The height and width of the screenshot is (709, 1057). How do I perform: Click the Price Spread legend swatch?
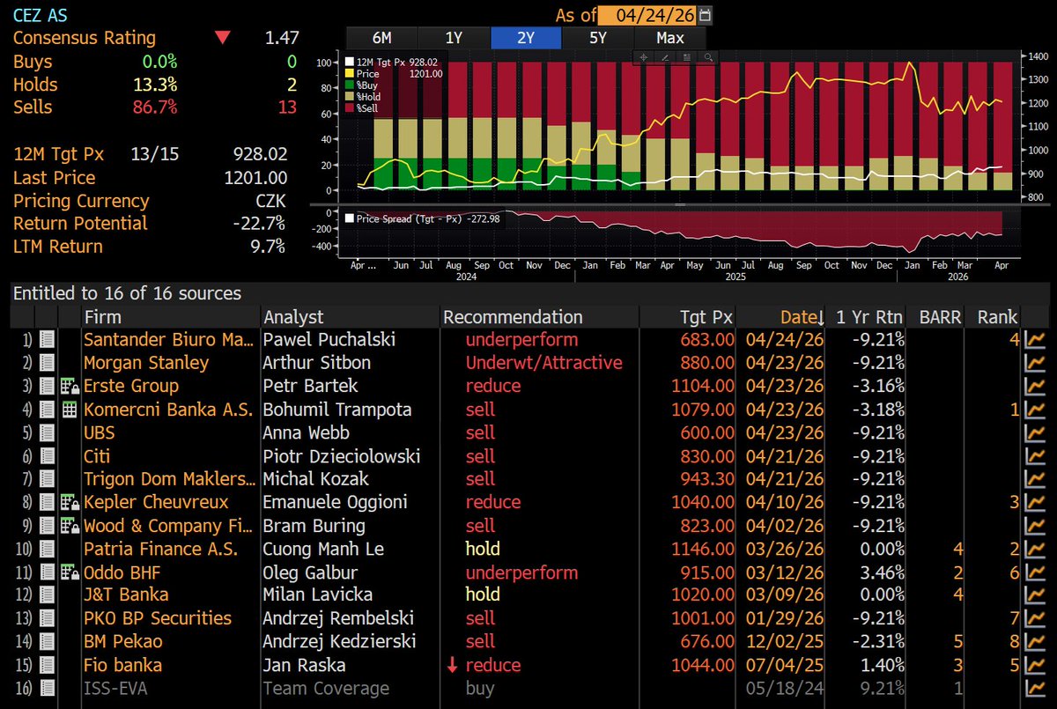coord(351,218)
